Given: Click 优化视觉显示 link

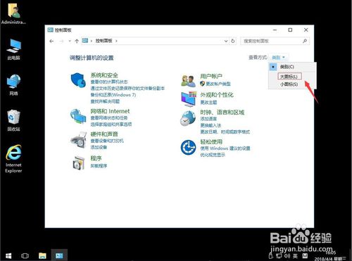Looking at the screenshot, I should [x=213, y=155].
